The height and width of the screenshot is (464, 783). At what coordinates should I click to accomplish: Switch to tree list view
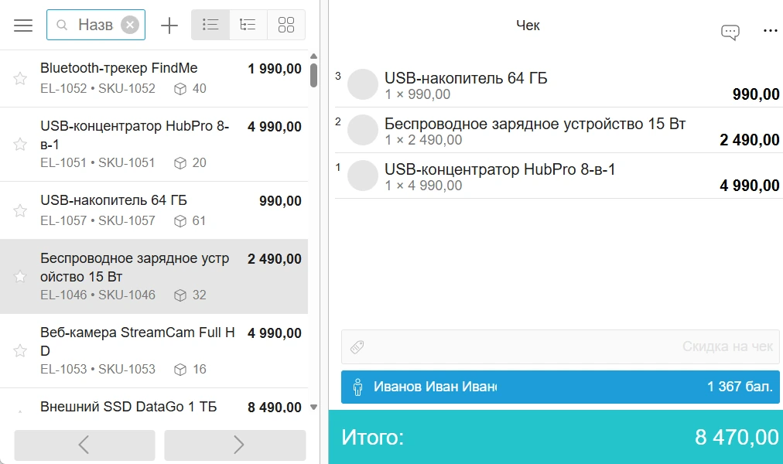tap(248, 25)
